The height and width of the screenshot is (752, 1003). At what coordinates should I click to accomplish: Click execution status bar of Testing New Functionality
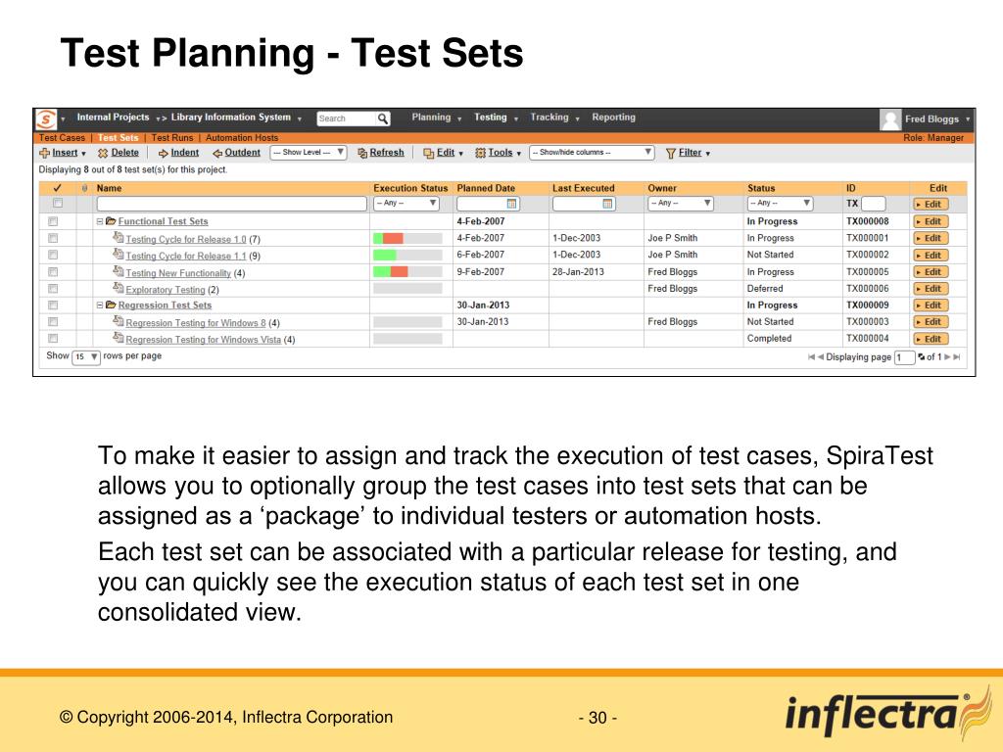tap(407, 272)
